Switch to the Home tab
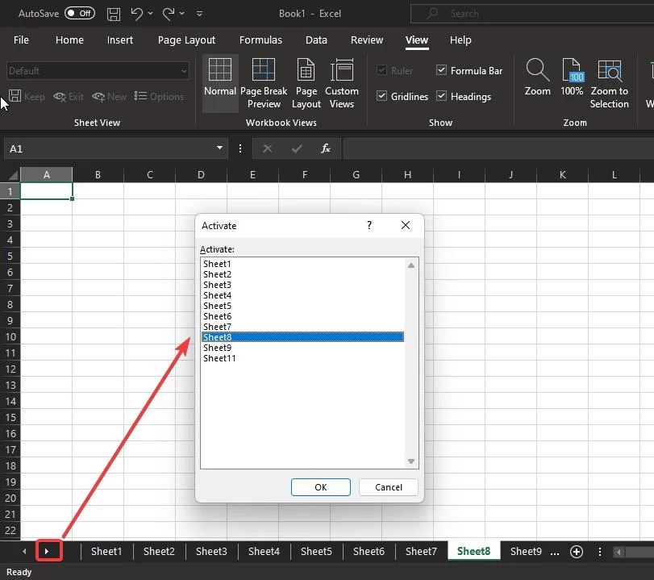 (x=69, y=40)
